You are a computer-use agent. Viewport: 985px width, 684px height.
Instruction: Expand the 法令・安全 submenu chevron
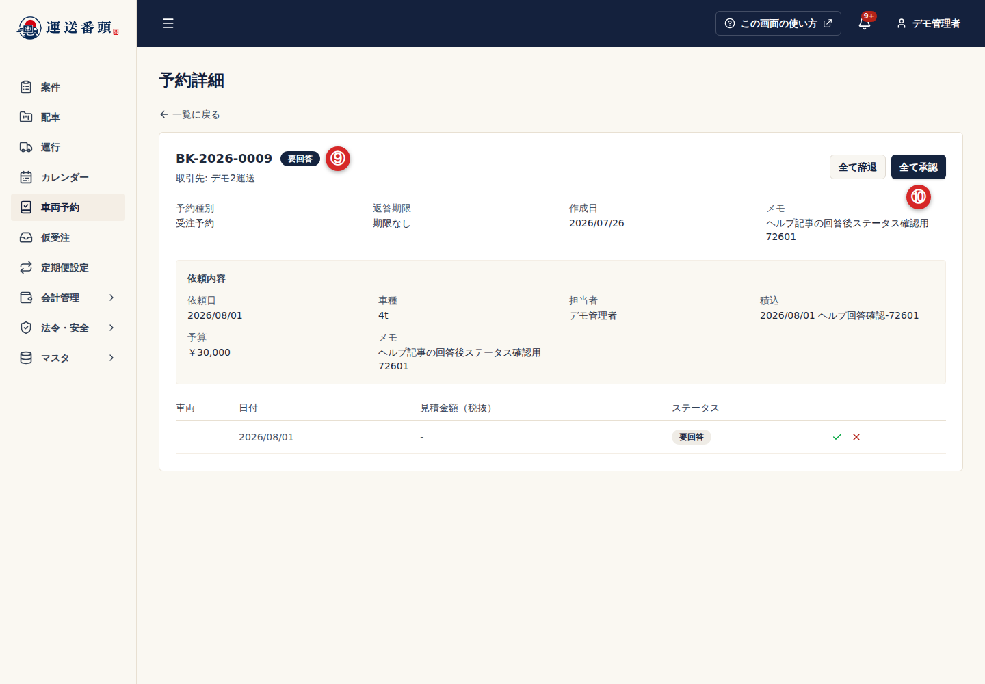pos(111,328)
